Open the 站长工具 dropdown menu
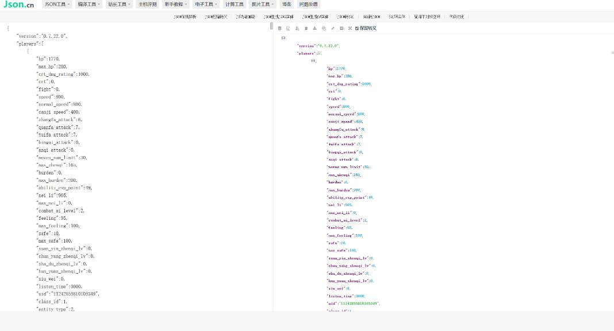 (119, 4)
